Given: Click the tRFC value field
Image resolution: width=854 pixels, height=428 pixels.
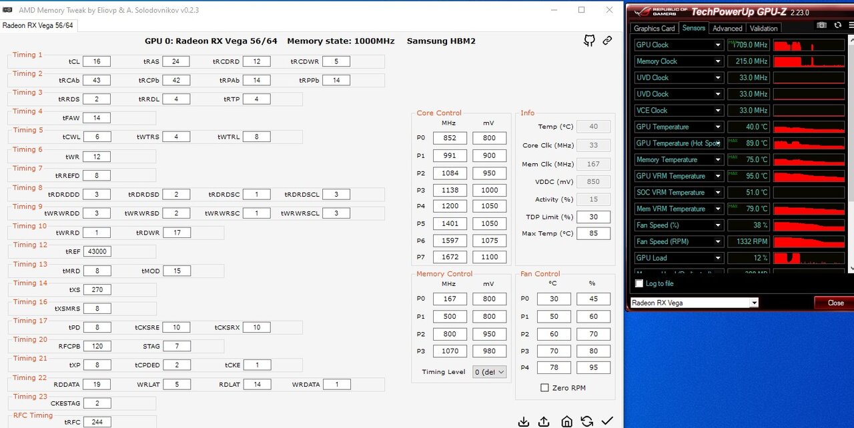Looking at the screenshot, I should pyautogui.click(x=97, y=422).
